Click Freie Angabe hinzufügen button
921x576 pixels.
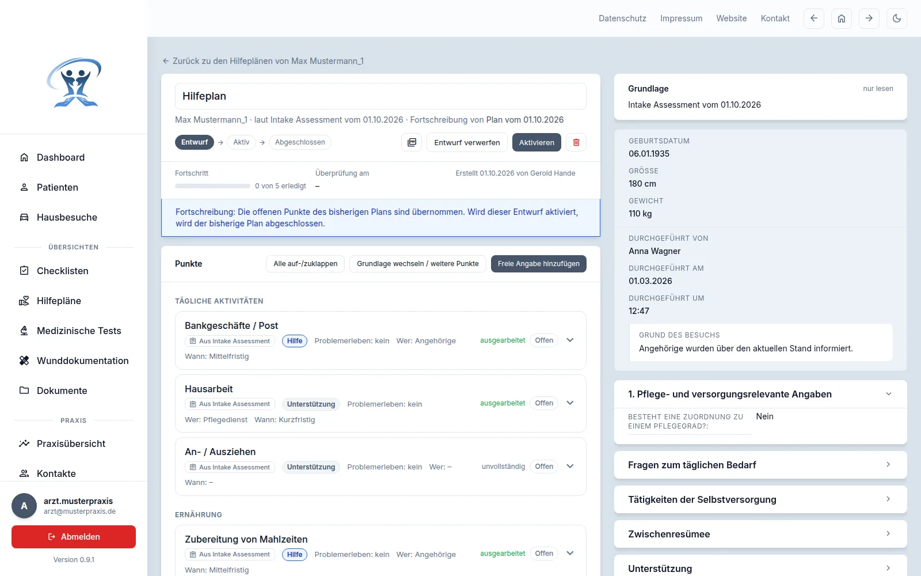538,264
